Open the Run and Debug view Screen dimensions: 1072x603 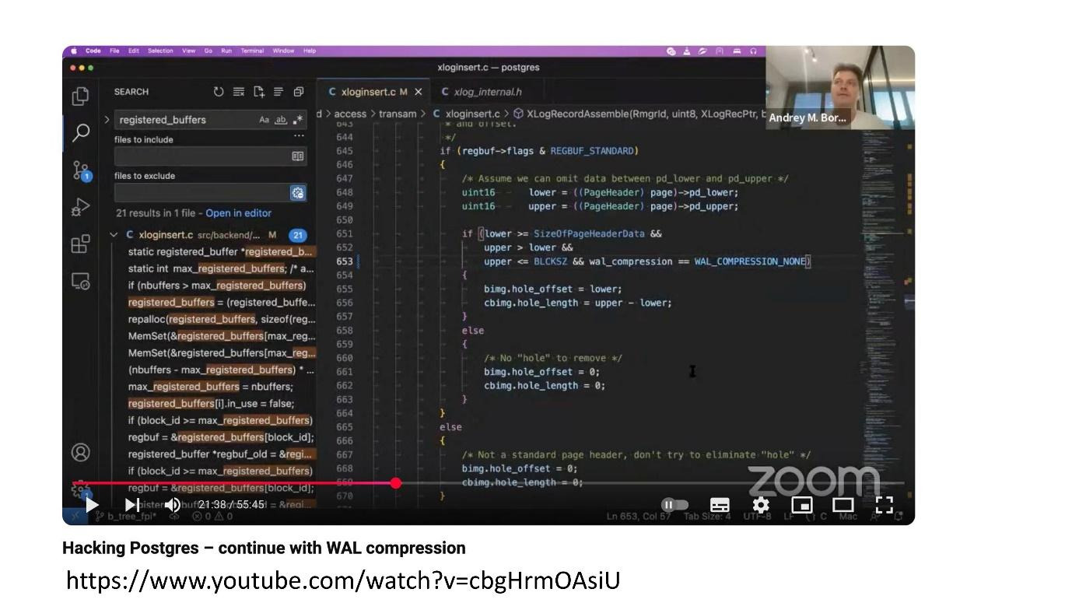coord(80,207)
